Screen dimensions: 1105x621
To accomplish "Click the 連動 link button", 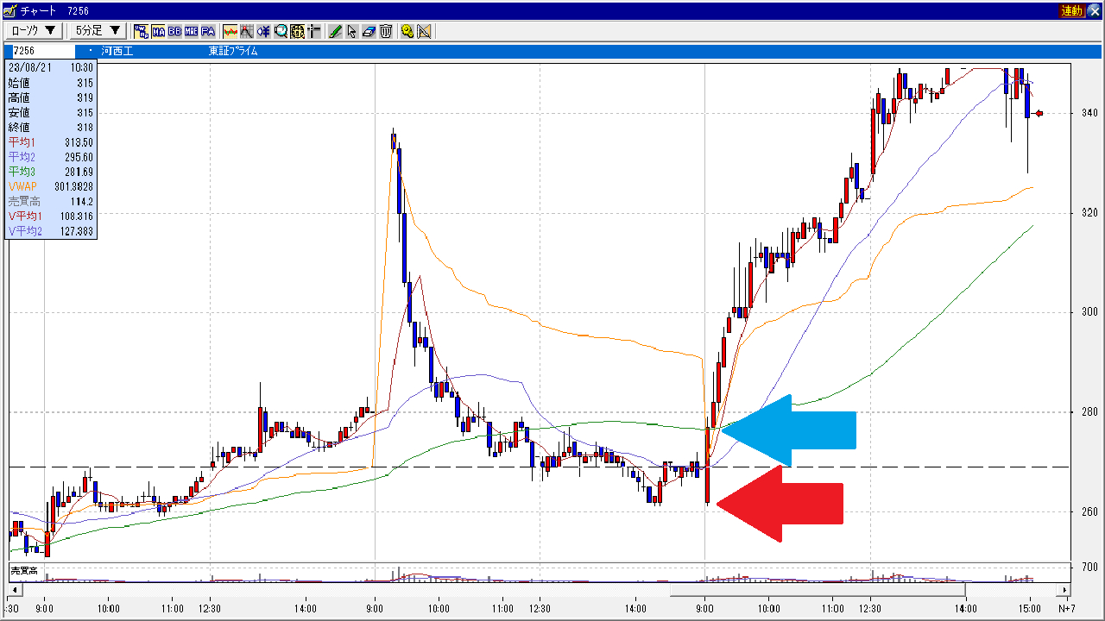I will click(x=1071, y=10).
